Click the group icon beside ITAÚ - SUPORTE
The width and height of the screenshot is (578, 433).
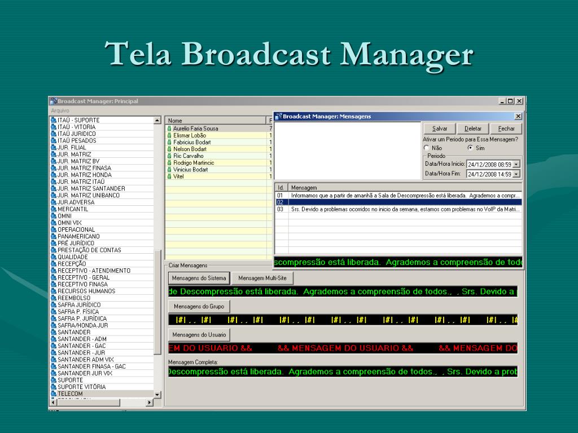pos(54,120)
